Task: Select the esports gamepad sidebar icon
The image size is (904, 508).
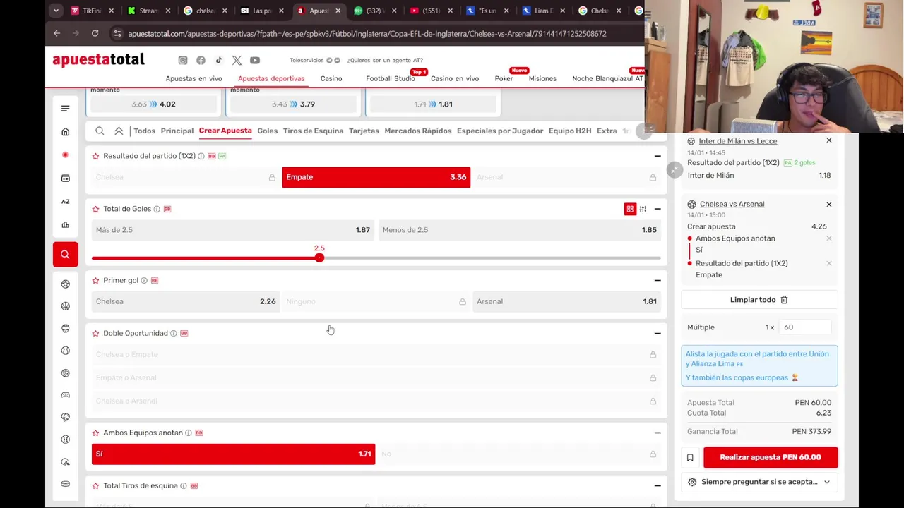Action: (x=65, y=395)
